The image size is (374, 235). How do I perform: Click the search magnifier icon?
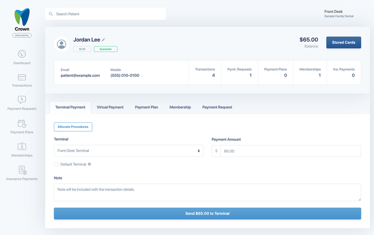(x=51, y=14)
